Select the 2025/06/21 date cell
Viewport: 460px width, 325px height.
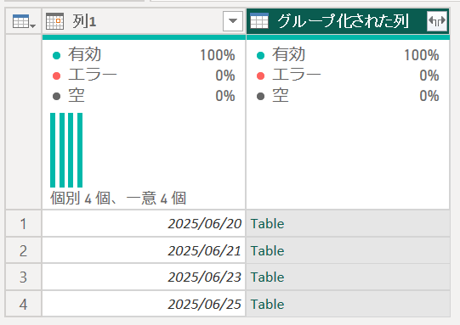[144, 250]
